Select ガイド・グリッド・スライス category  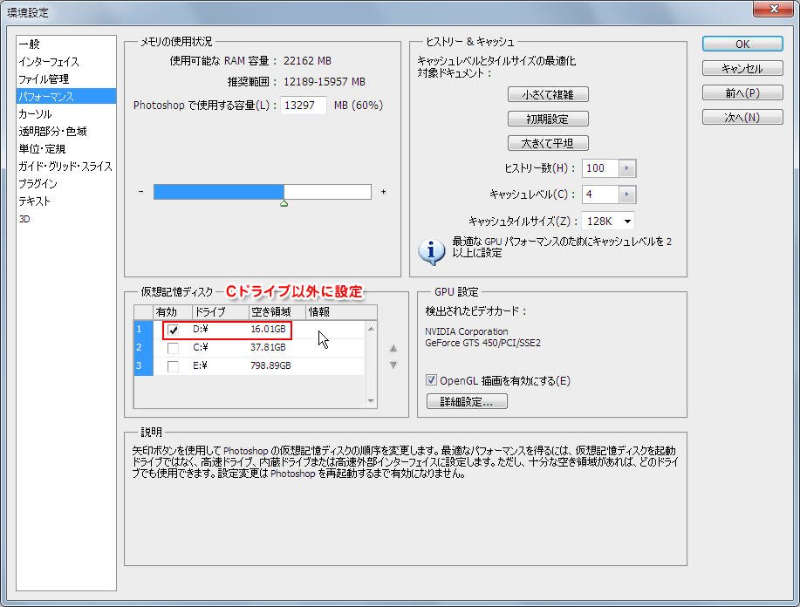pyautogui.click(x=65, y=167)
